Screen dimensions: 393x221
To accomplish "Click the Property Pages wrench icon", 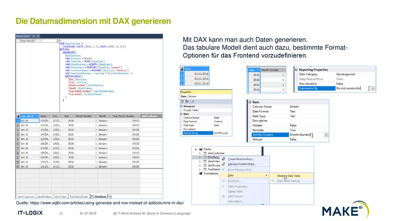I will (x=193, y=101).
